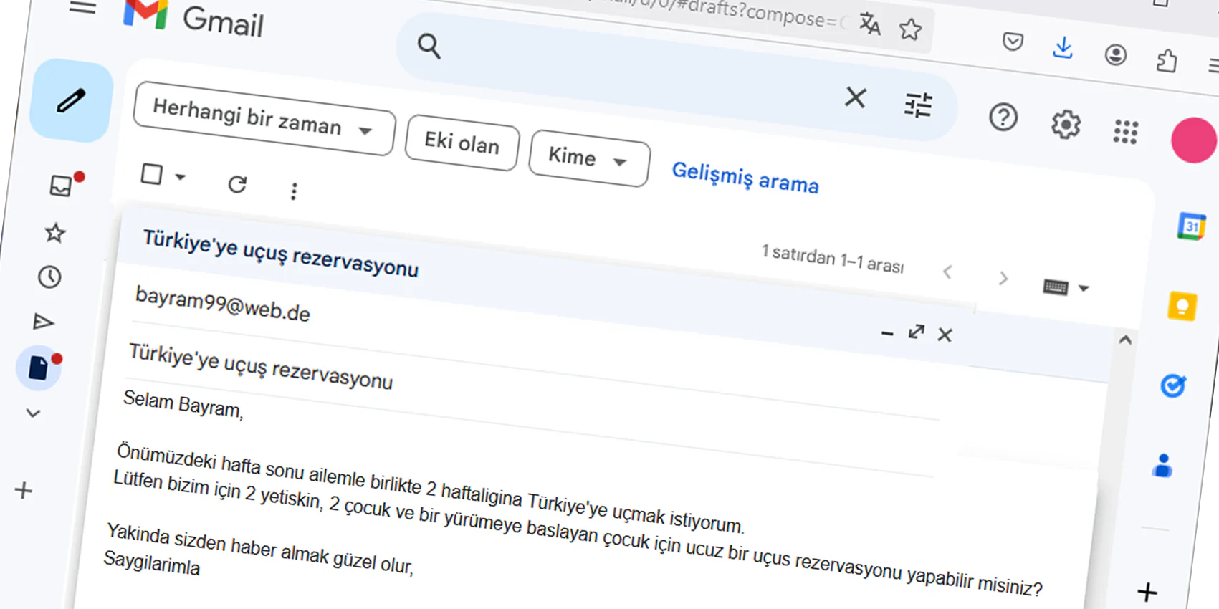Click the 'Selam Bayram,' greeting text
Image resolution: width=1219 pixels, height=609 pixels.
tap(183, 404)
